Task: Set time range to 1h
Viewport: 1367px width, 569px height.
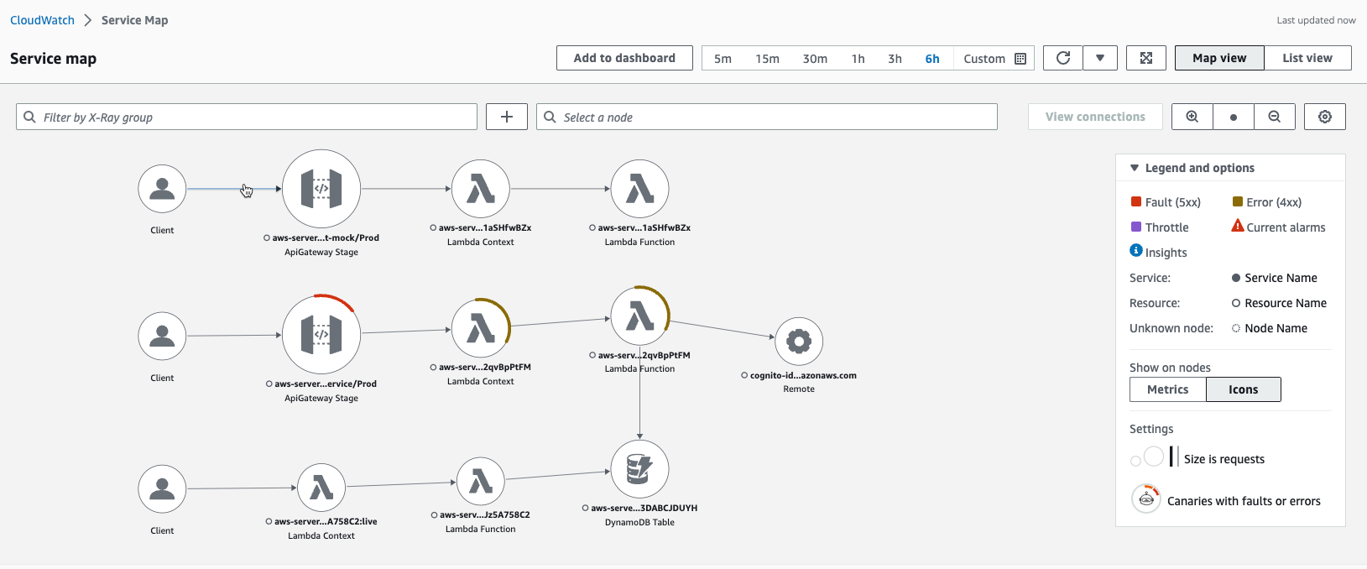Action: [x=858, y=59]
